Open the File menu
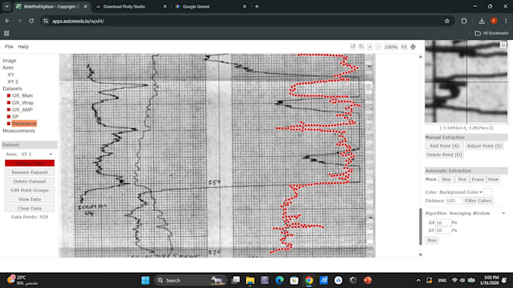 pyautogui.click(x=9, y=47)
